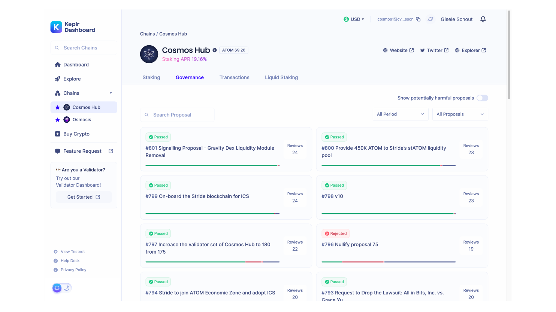Click the Explore rocket icon

pyautogui.click(x=58, y=79)
